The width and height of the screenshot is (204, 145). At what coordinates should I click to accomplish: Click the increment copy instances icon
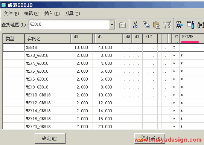tap(167, 25)
